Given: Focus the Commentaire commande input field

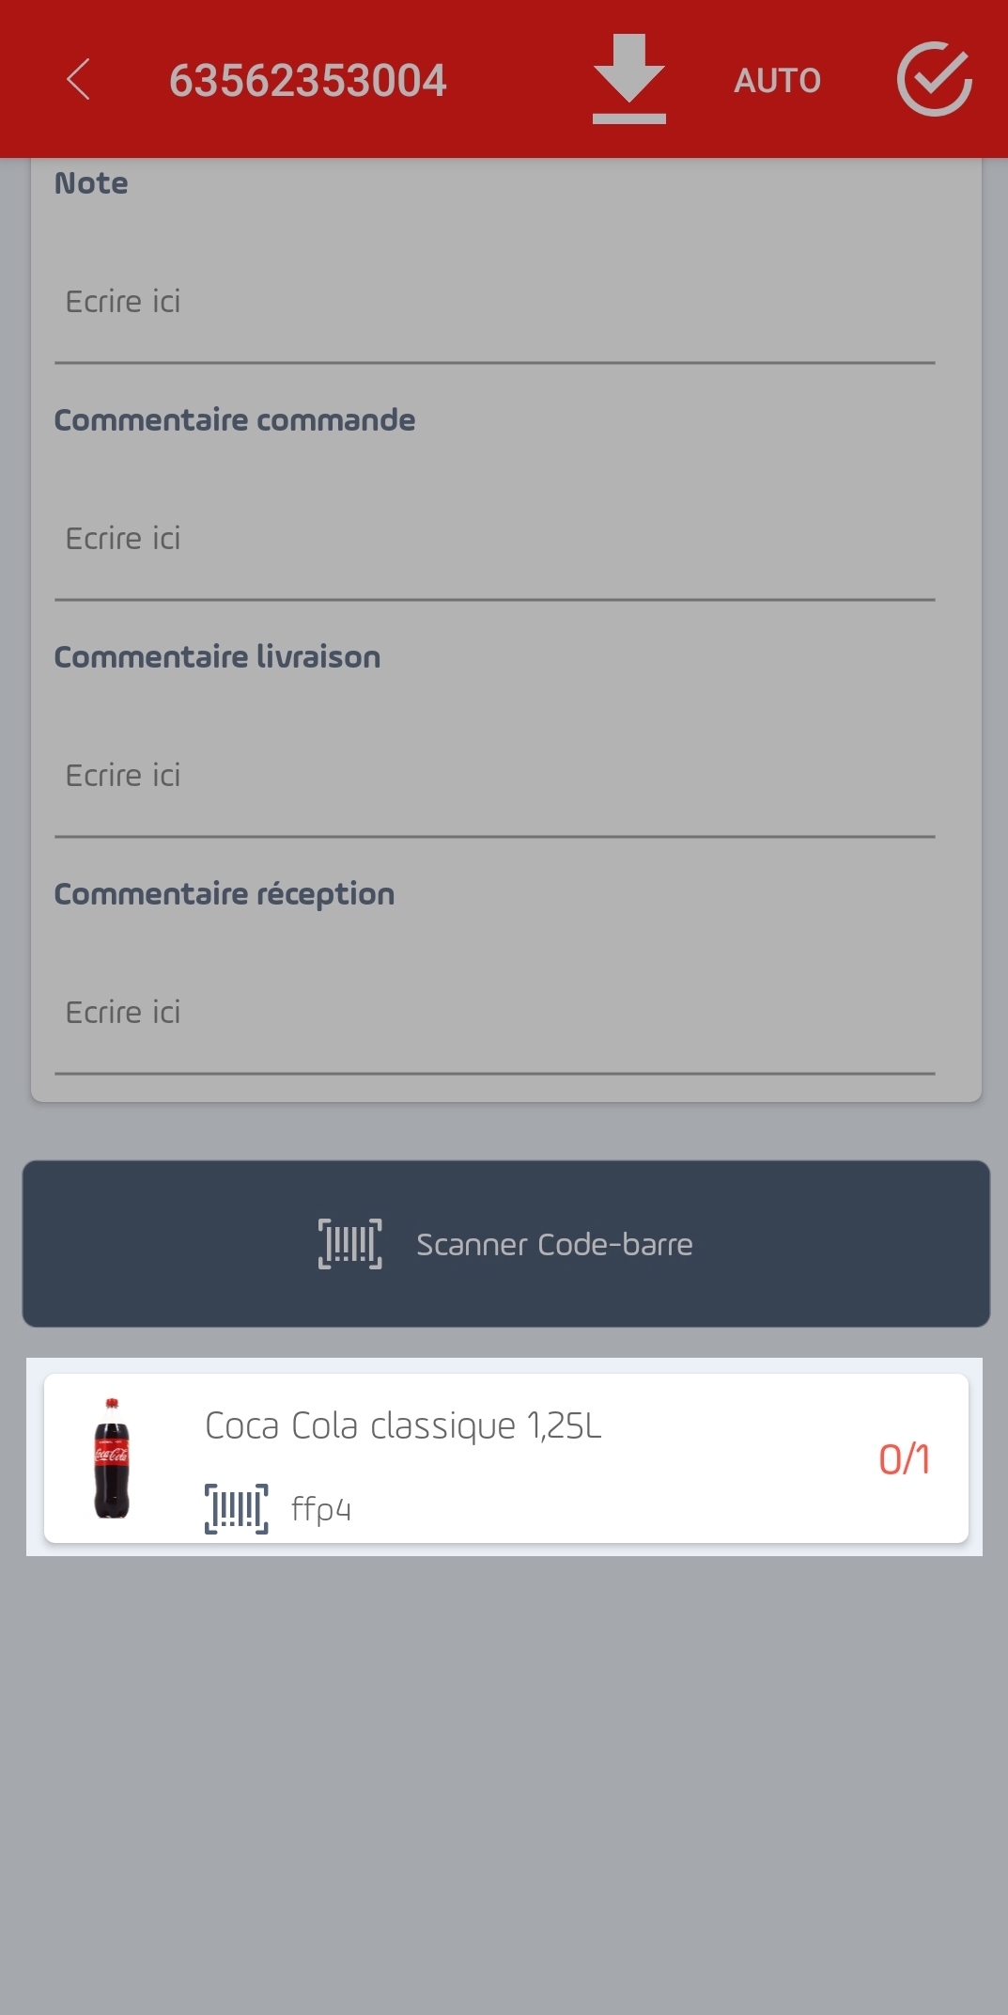Looking at the screenshot, I should [x=495, y=539].
